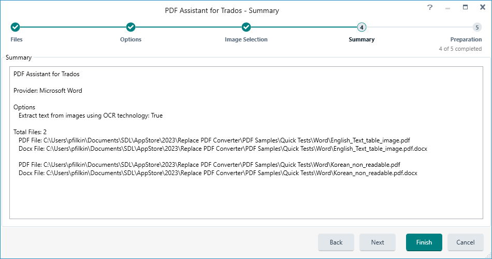
Task: Click the Korean_non_readable.pdf path line
Action: 209,165
